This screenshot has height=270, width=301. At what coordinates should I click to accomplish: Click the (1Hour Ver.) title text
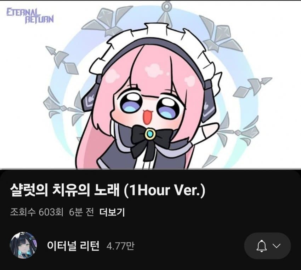[x=165, y=190]
